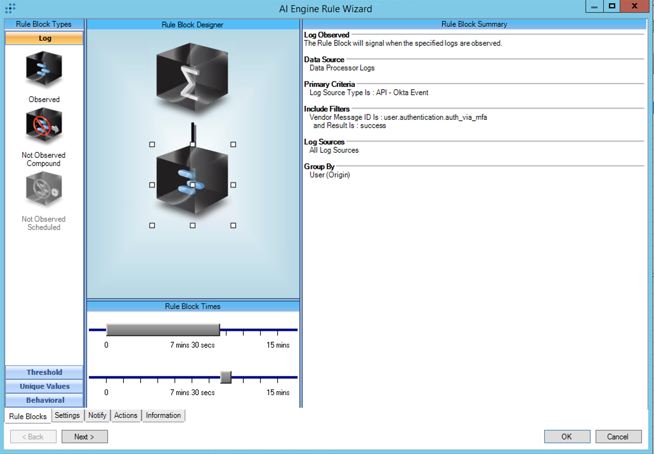Open the Information tab
The image size is (654, 454).
pos(163,415)
